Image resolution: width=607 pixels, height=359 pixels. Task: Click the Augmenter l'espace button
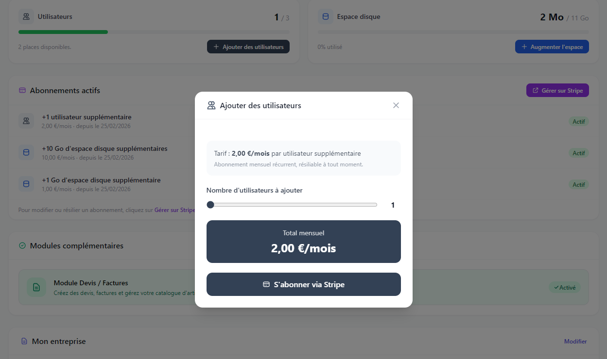point(552,47)
